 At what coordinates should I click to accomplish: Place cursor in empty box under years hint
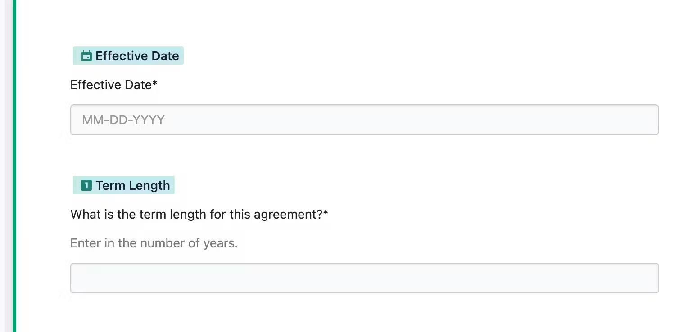365,278
